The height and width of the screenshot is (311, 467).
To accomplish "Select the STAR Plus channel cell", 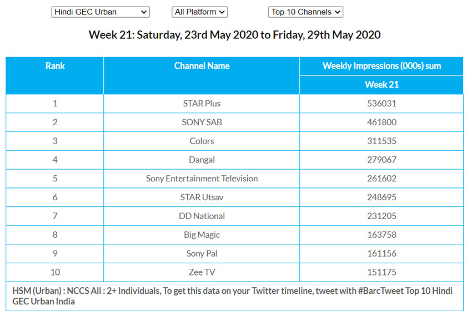I will click(x=202, y=104).
